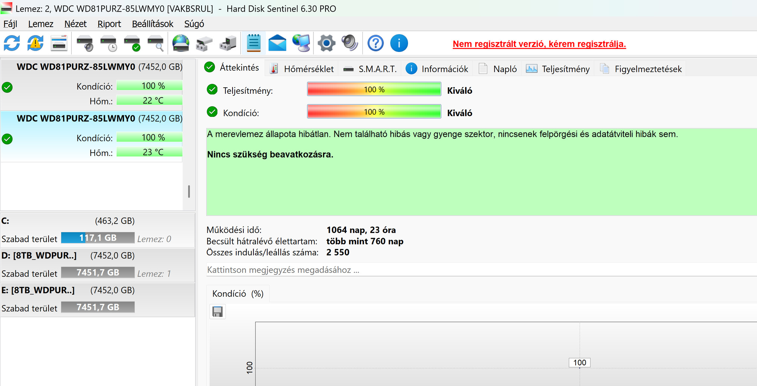Click the D: free space 7451,7 GB bar

pyautogui.click(x=98, y=273)
